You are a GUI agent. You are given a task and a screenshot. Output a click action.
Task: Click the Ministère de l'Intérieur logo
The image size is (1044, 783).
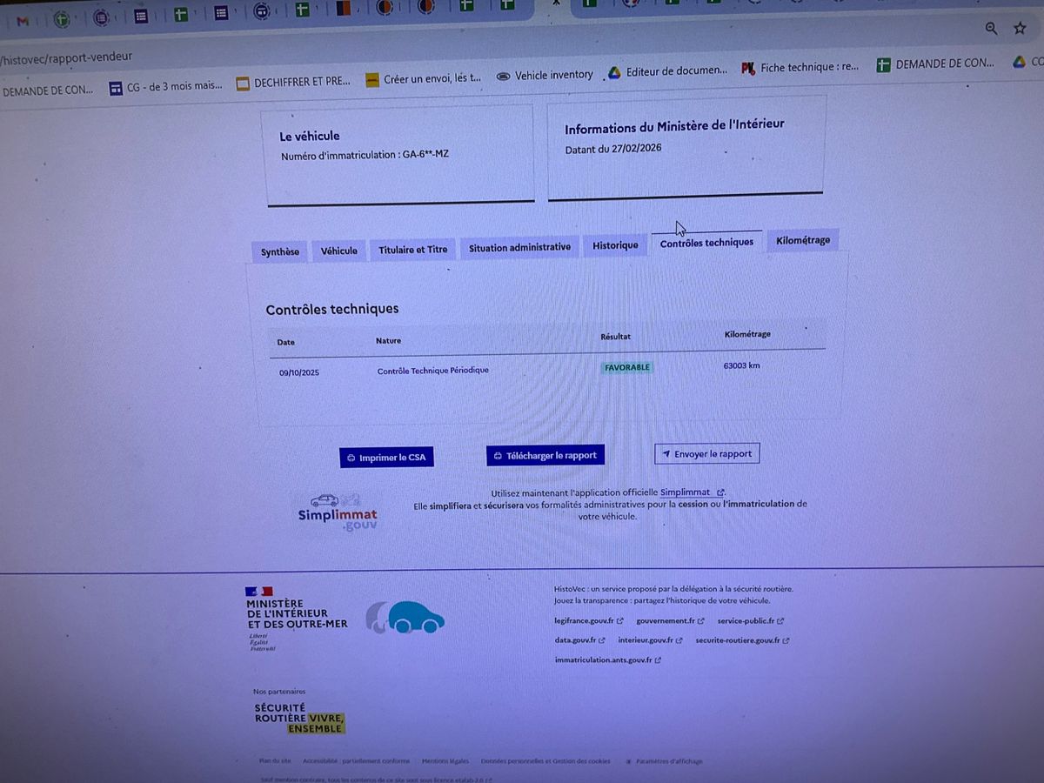[x=297, y=619]
